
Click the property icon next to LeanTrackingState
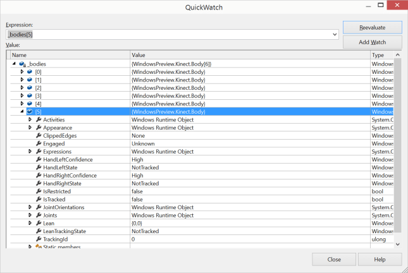coord(38,231)
